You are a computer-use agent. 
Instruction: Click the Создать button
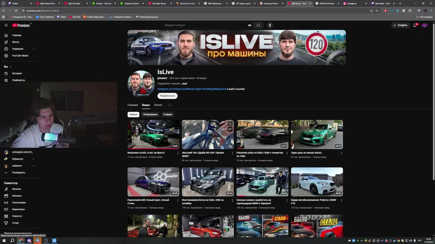(x=400, y=25)
